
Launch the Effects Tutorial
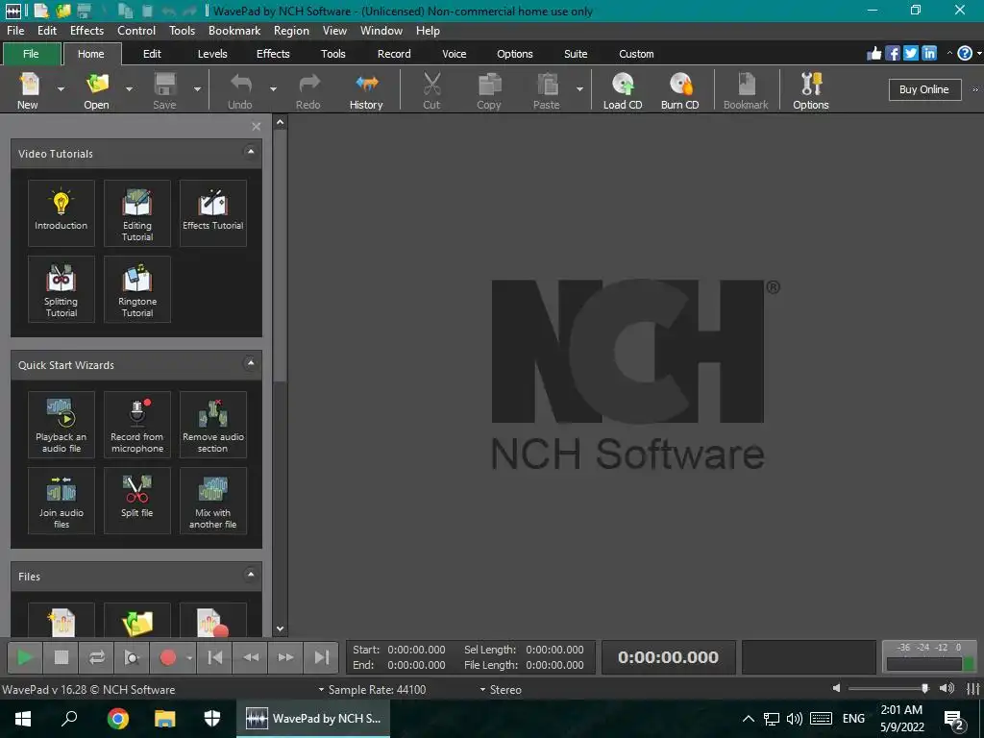tap(212, 212)
